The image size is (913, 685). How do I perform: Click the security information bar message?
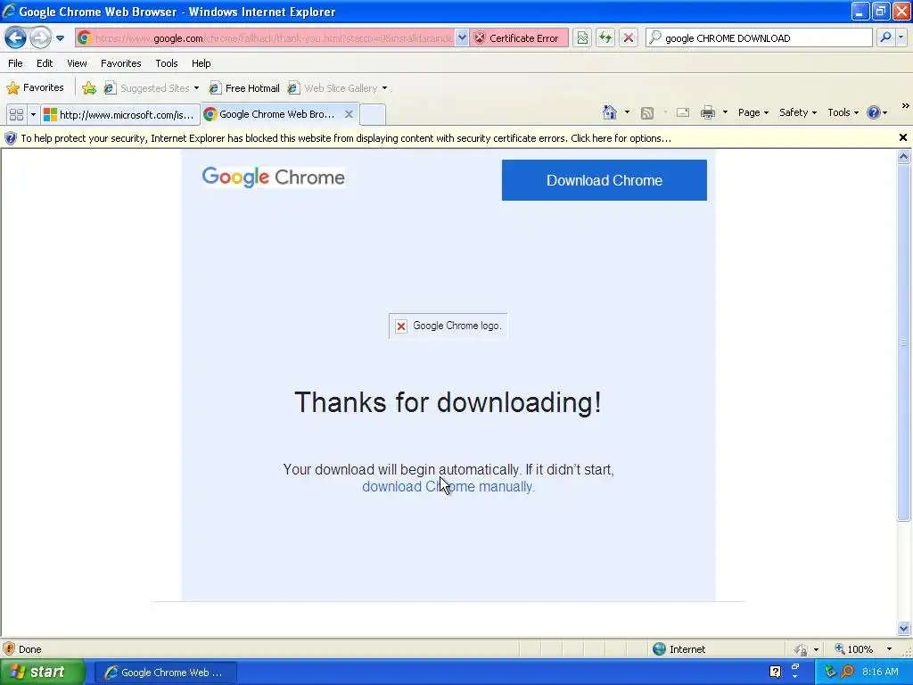click(346, 138)
